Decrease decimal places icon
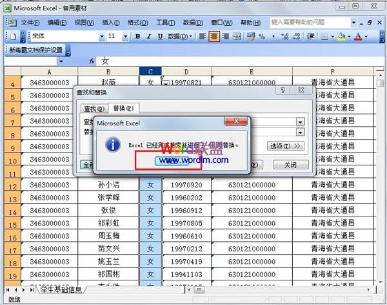 tap(296, 37)
